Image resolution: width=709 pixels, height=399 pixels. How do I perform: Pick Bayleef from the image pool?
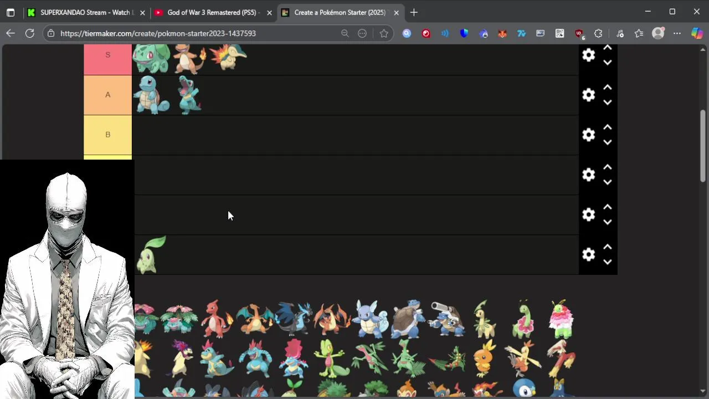484,319
